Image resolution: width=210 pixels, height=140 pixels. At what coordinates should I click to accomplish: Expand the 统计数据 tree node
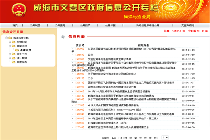9,58
